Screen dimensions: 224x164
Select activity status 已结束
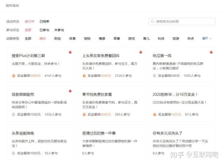coord(44,21)
